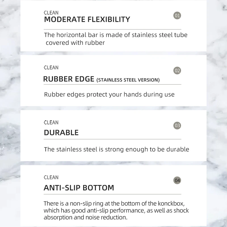Screen dimensions: 227x227
Task: Click the 01 number badge
Action: 177,15
